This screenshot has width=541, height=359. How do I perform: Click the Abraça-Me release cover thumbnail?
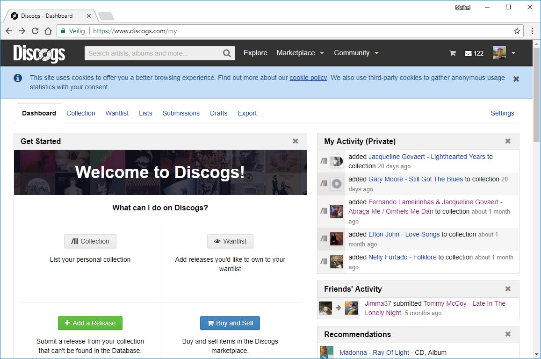click(337, 211)
